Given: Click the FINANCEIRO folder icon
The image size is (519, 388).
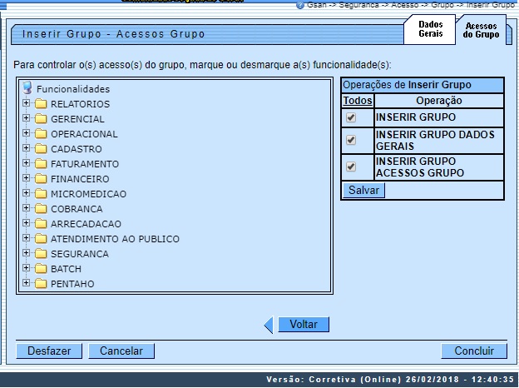Looking at the screenshot, I should pos(41,178).
